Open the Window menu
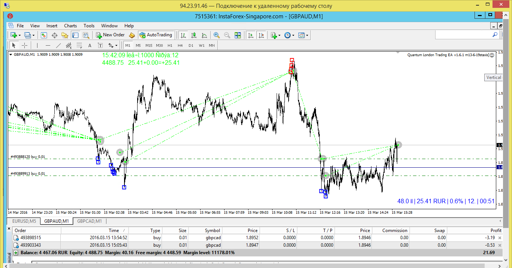This screenshot has width=512, height=268. (109, 26)
